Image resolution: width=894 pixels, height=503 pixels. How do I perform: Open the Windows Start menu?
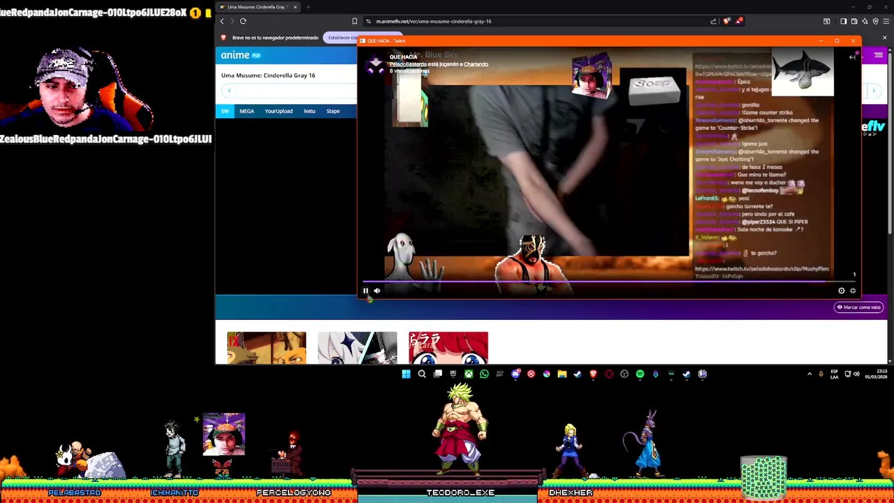tap(406, 374)
